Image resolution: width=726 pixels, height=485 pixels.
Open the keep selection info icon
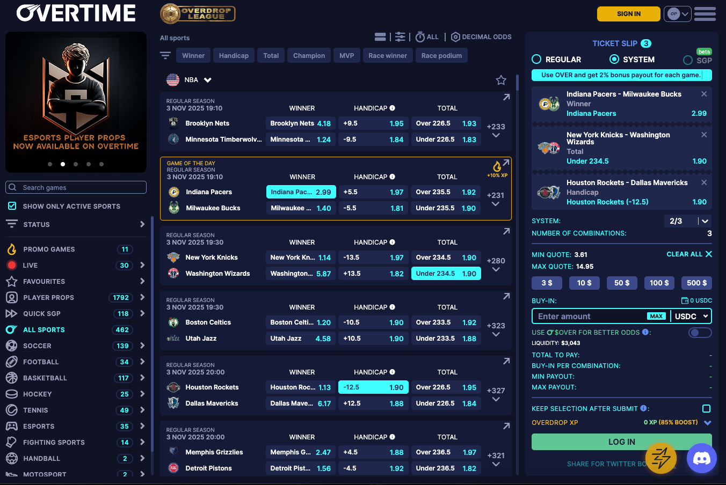[643, 408]
